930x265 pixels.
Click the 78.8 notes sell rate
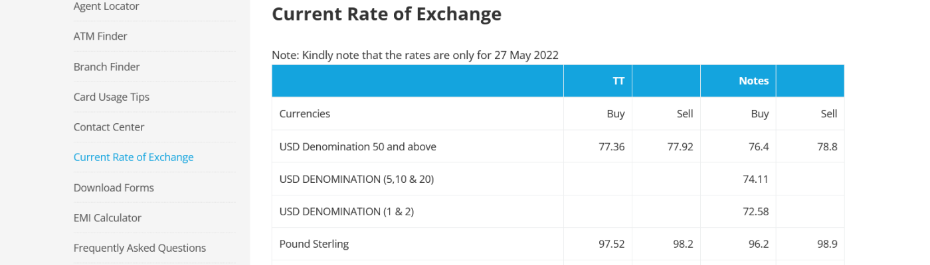click(827, 146)
